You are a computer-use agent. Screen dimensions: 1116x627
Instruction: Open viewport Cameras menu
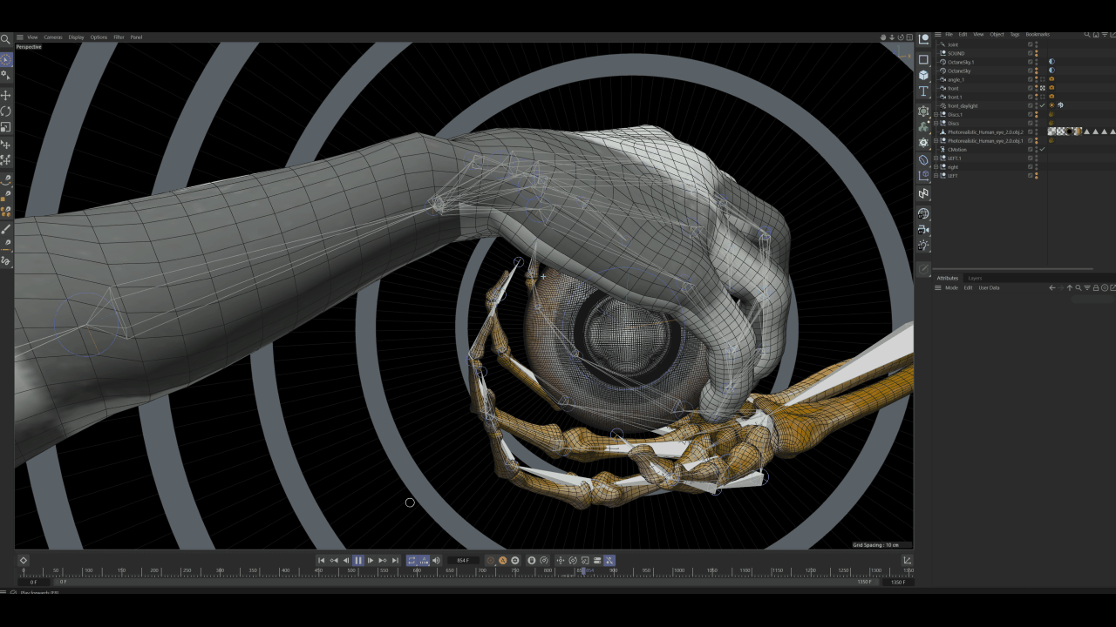[53, 37]
